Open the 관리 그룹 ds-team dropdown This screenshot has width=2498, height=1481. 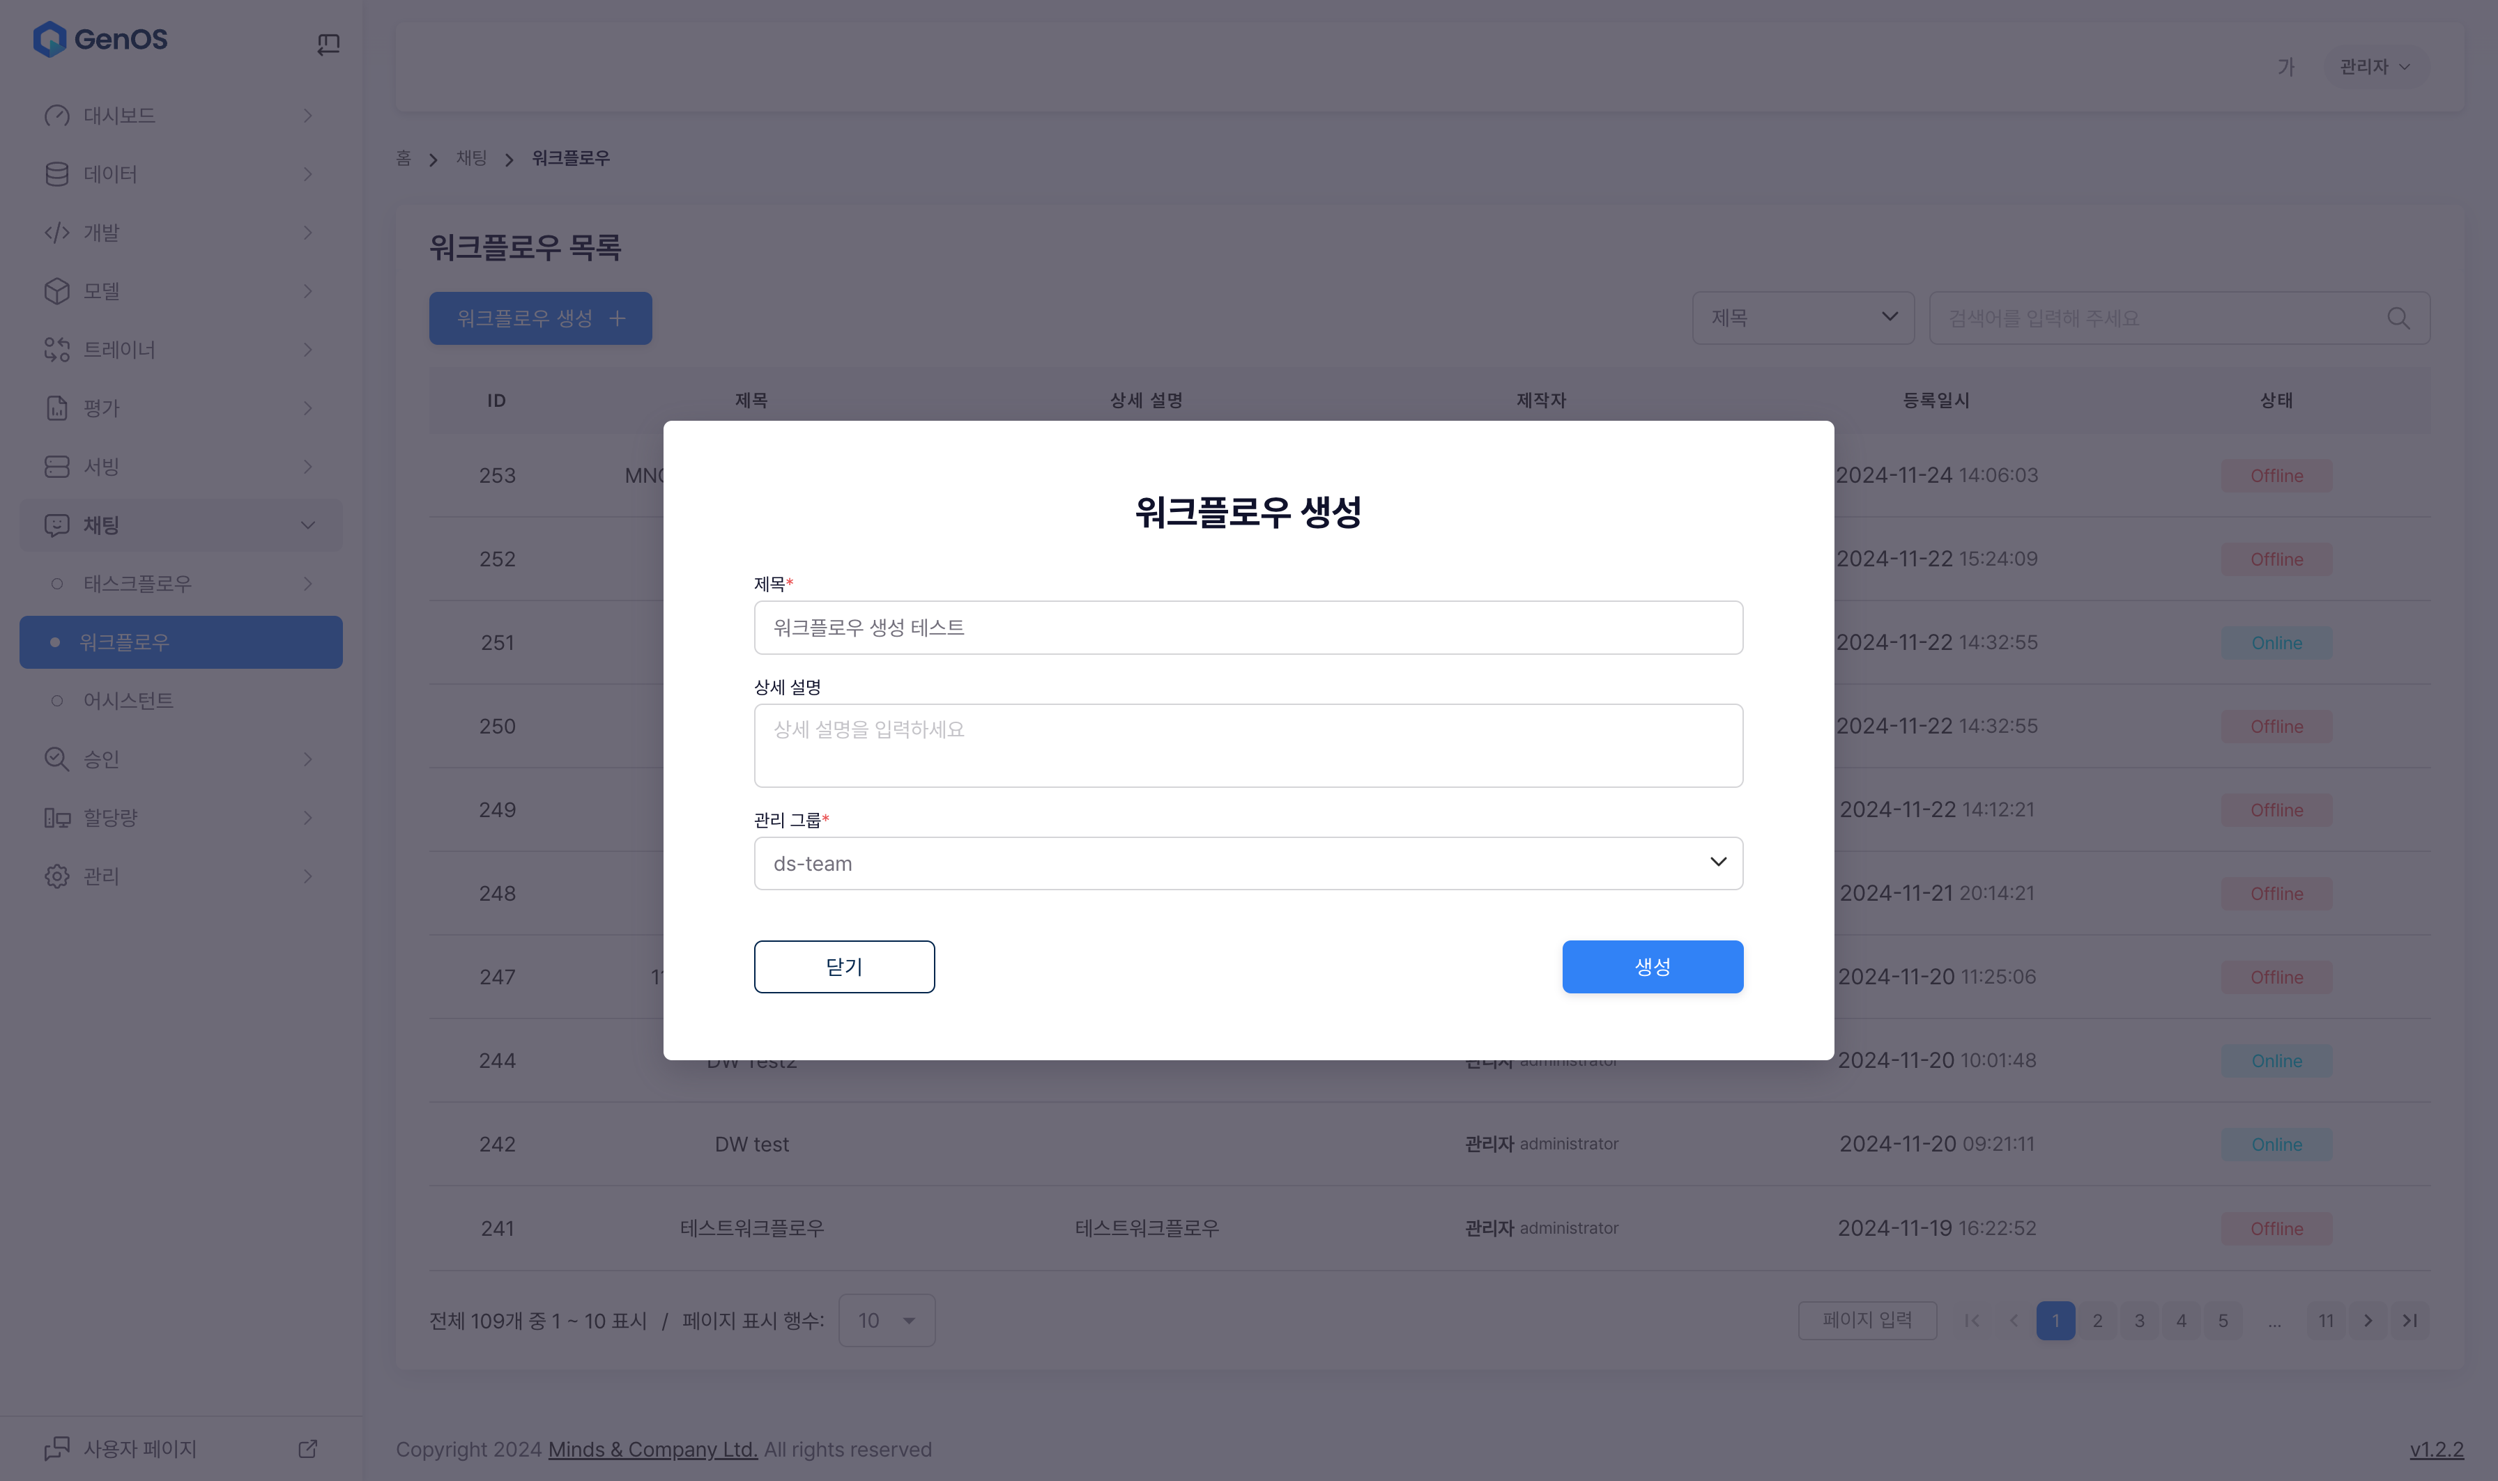tap(1248, 863)
